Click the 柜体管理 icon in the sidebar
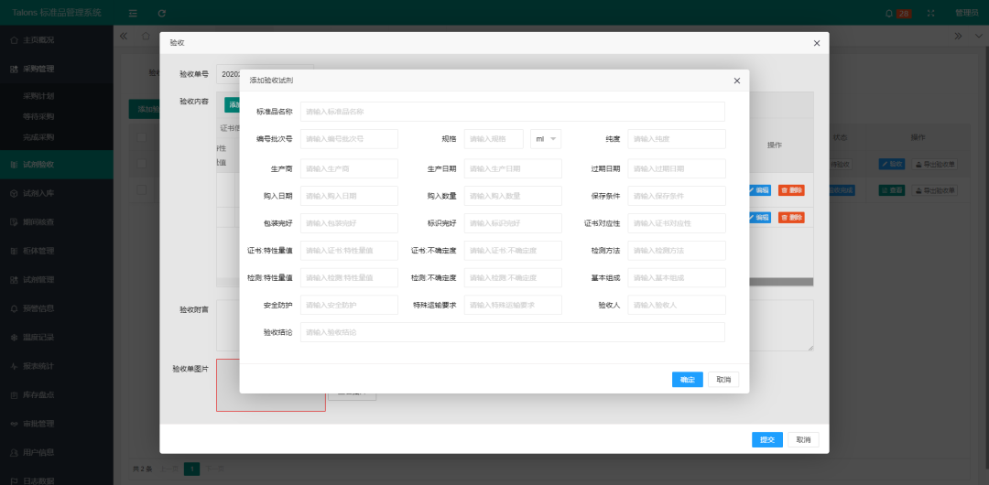 tap(14, 251)
